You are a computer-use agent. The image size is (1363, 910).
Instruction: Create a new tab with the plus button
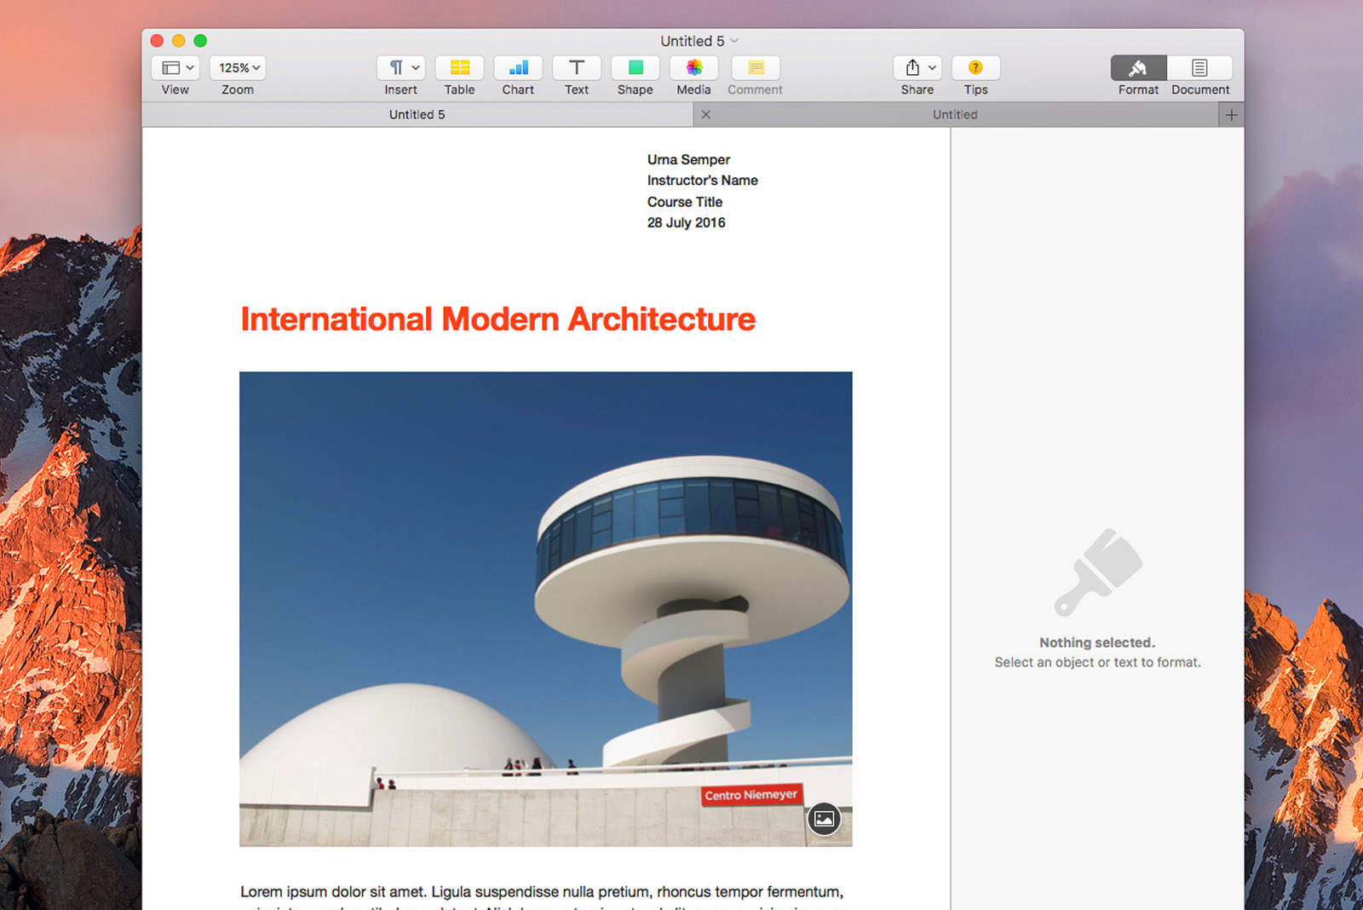tap(1231, 114)
